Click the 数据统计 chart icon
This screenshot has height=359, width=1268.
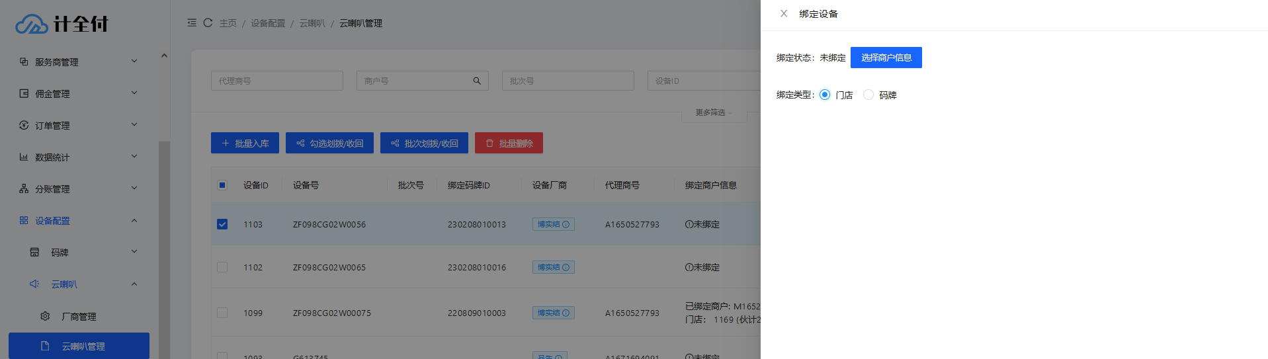[x=24, y=157]
